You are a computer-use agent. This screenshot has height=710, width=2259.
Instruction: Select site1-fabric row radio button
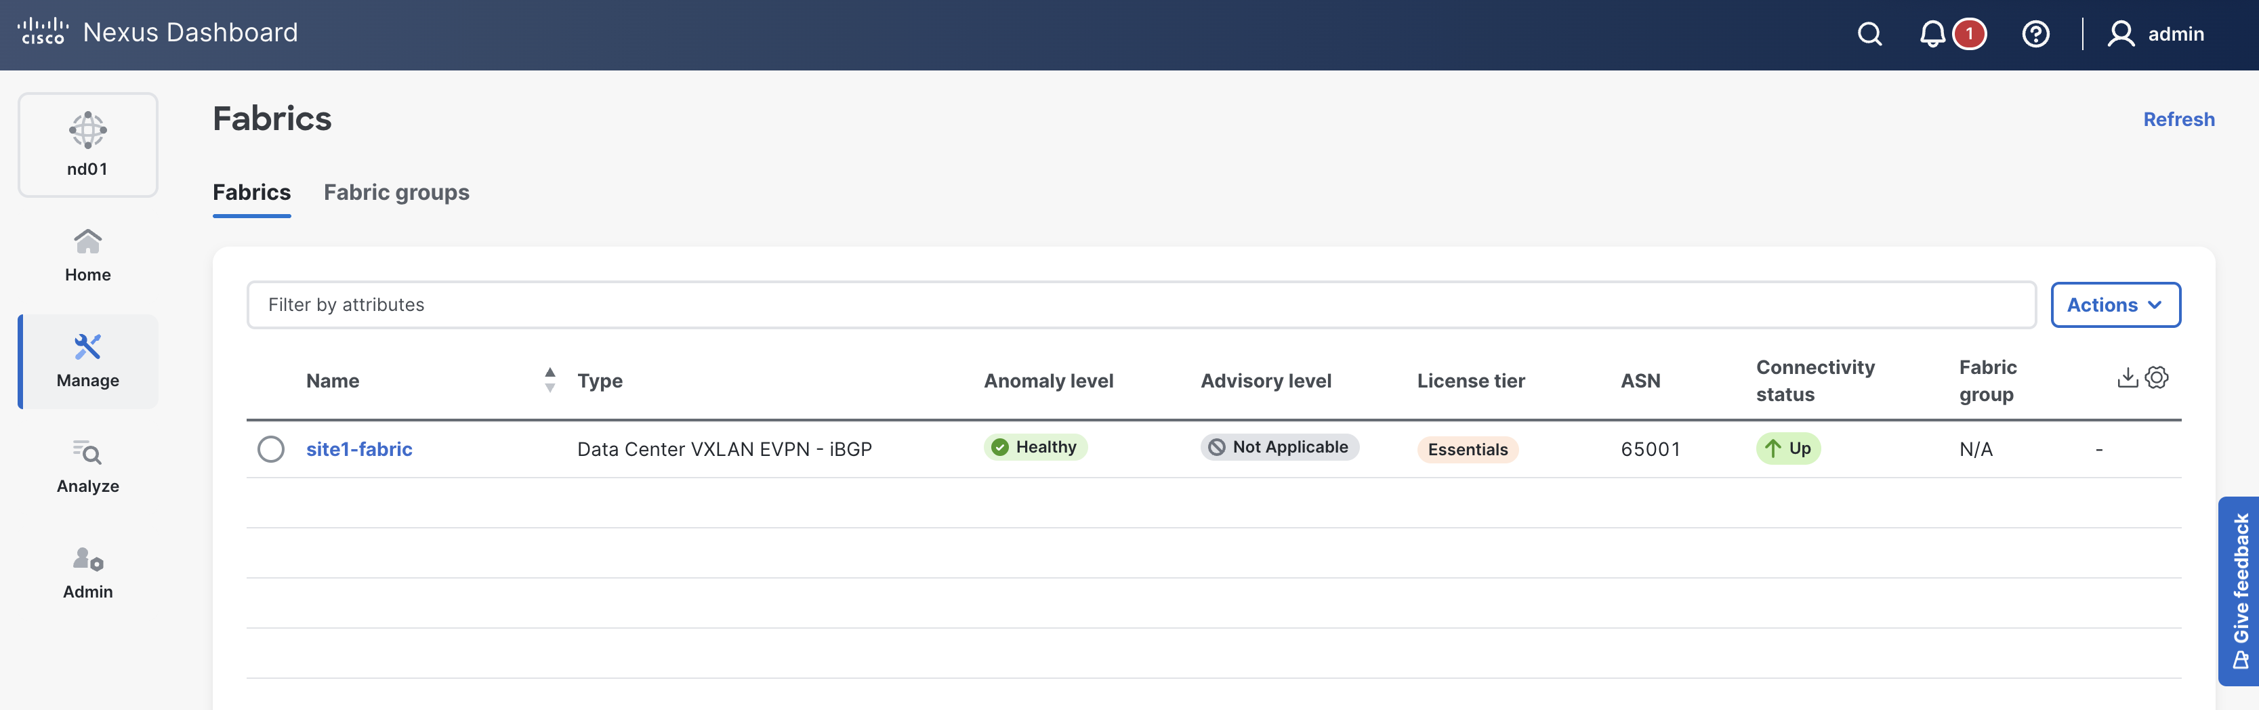click(271, 448)
